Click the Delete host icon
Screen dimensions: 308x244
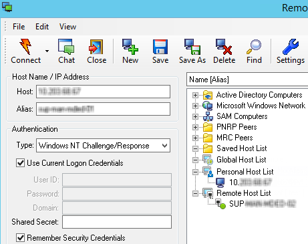tap(224, 47)
